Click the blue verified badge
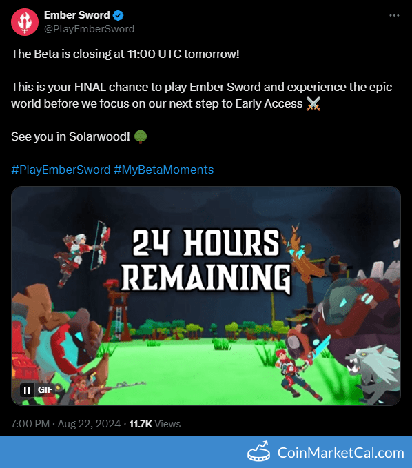Image resolution: width=412 pixels, height=468 pixels. click(x=119, y=15)
